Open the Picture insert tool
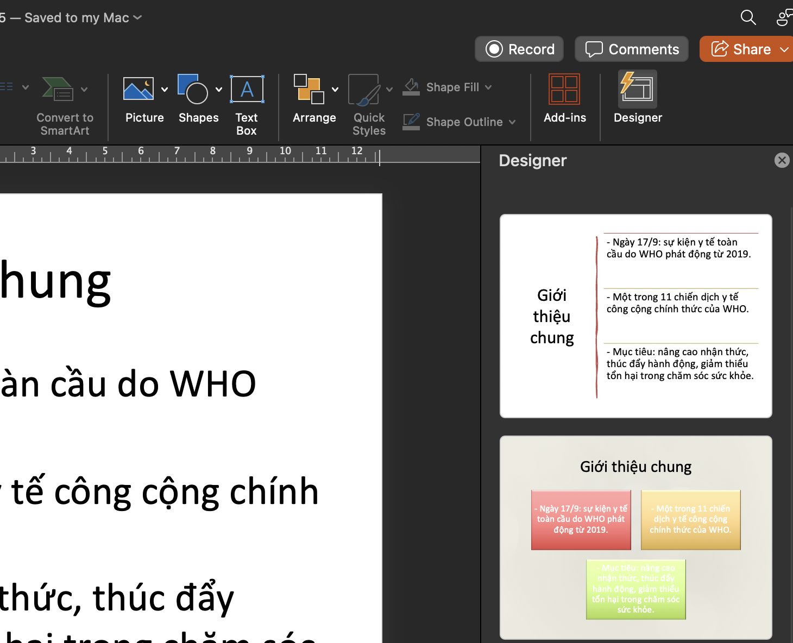This screenshot has height=643, width=793. 139,90
